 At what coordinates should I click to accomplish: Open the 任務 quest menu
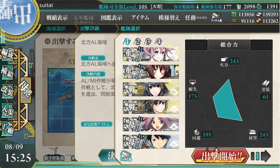point(196,17)
